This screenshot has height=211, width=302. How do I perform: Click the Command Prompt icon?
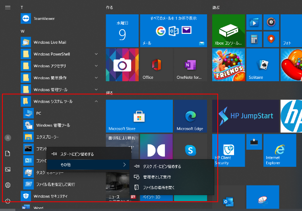pyautogui.click(x=28, y=148)
